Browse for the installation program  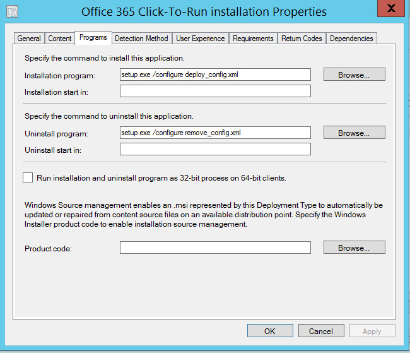point(354,75)
